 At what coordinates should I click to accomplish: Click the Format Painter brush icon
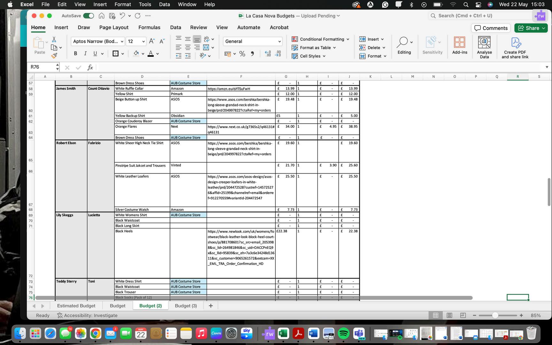click(54, 56)
